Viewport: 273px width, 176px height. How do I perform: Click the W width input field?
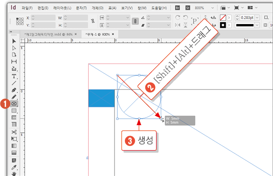[x=76, y=17]
